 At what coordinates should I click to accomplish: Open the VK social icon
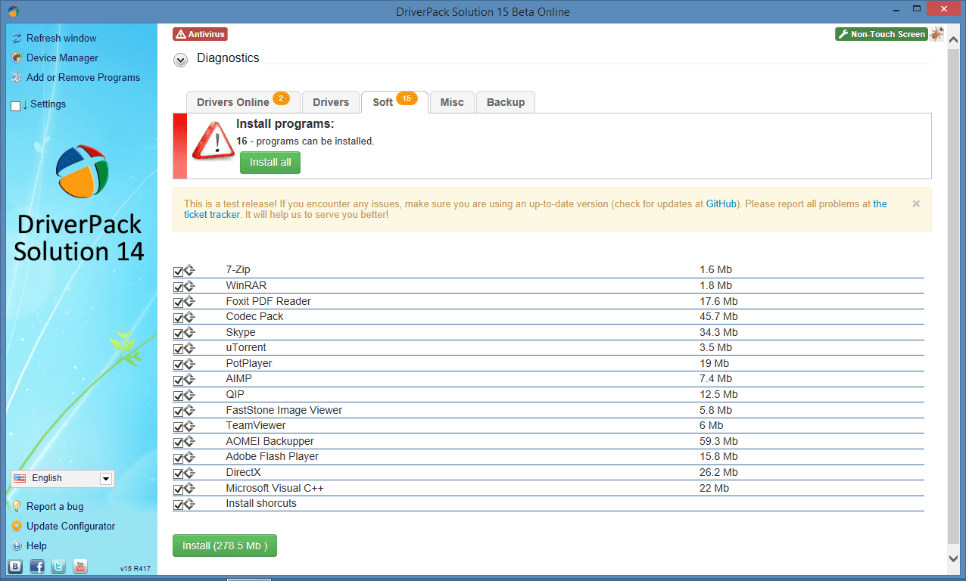pos(15,566)
